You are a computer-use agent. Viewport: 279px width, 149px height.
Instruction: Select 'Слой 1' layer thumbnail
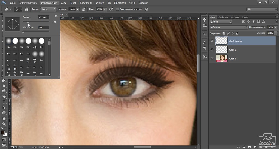tap(222, 50)
